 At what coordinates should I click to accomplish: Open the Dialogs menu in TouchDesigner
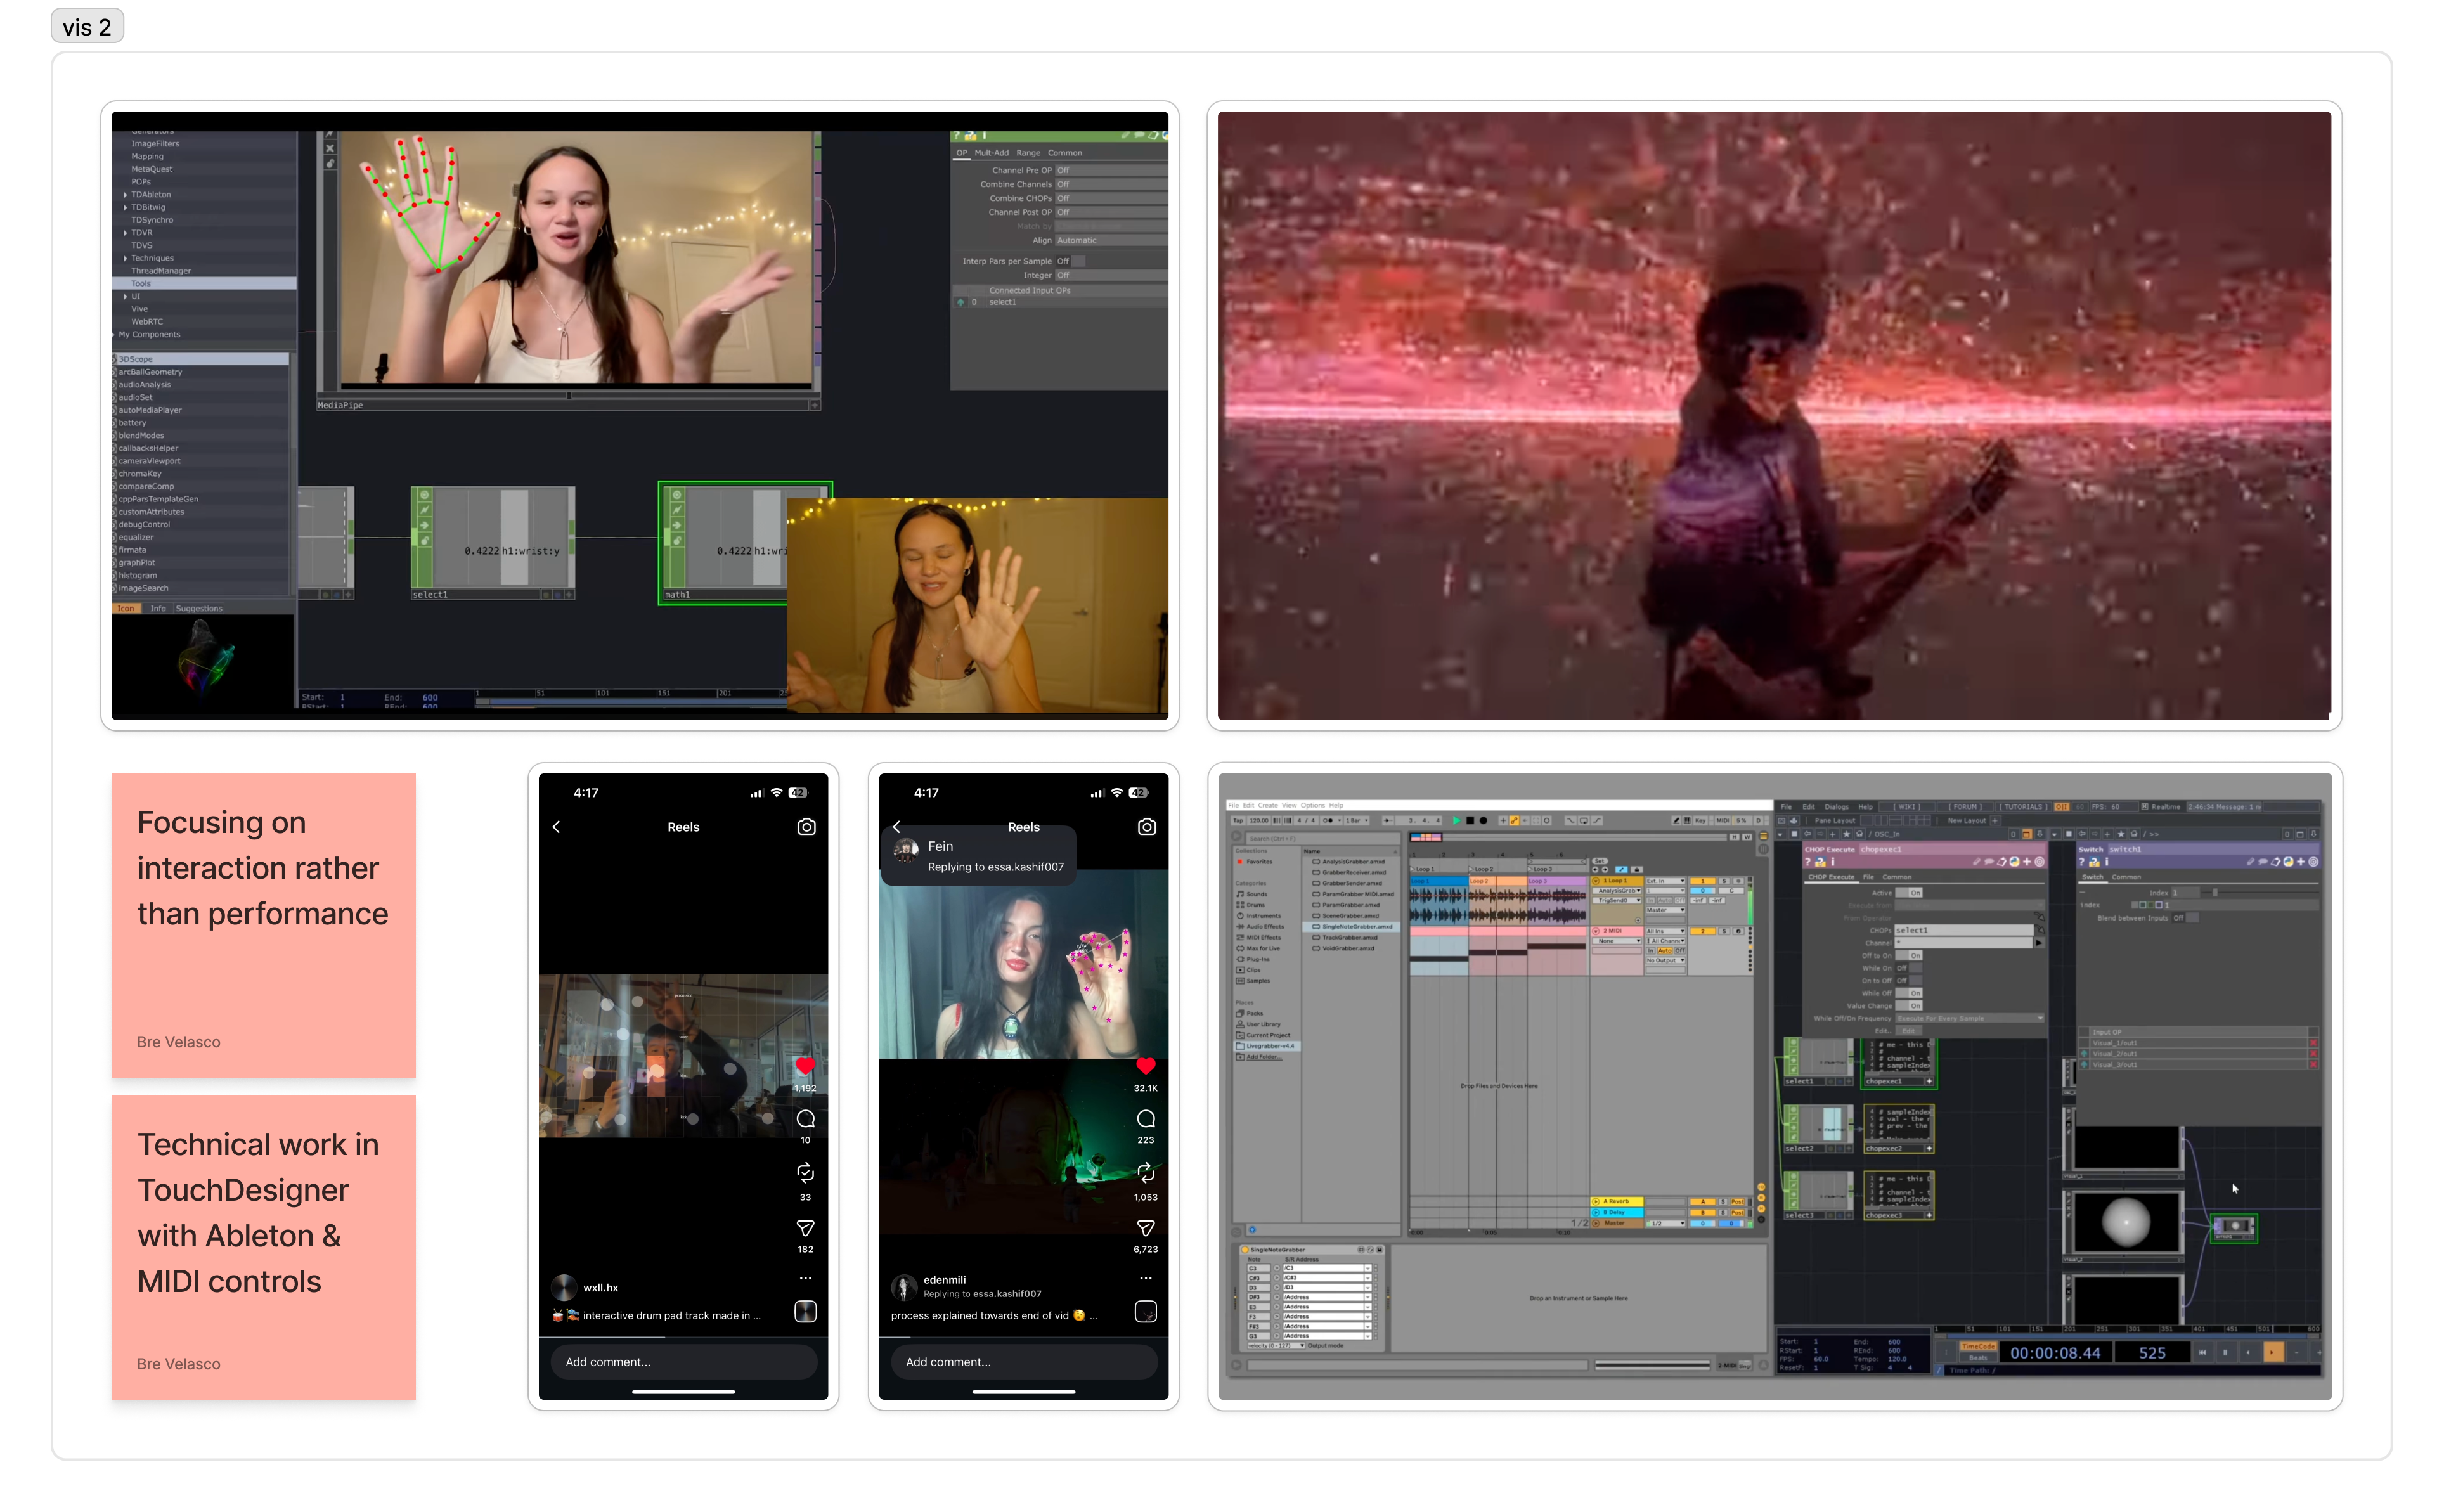(1836, 807)
